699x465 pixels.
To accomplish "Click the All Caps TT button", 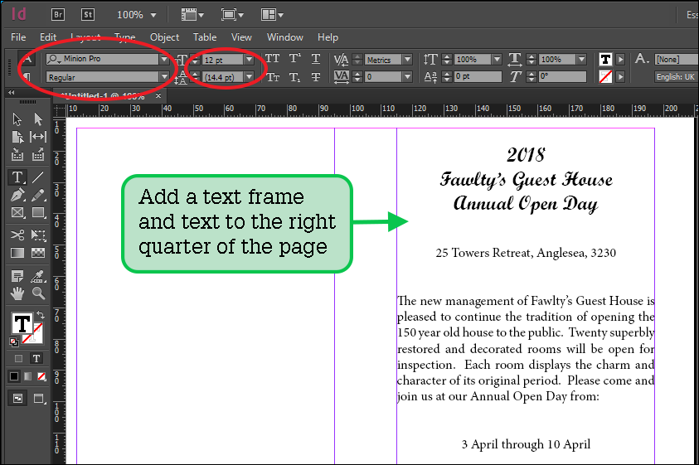I will 272,59.
